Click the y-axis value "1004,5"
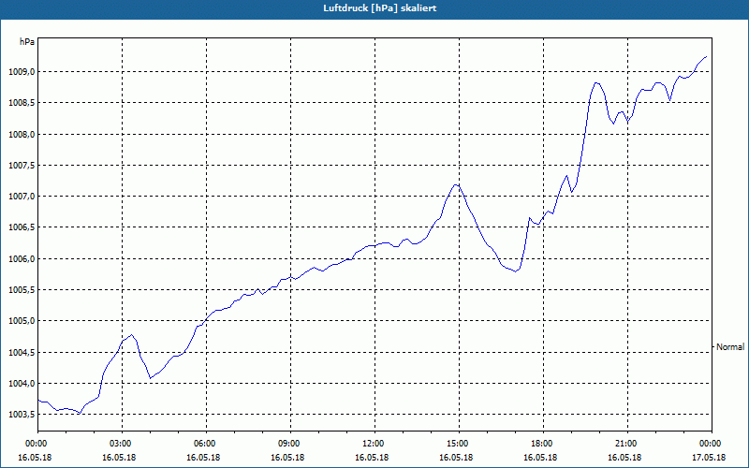This screenshot has height=468, width=749. 22,353
